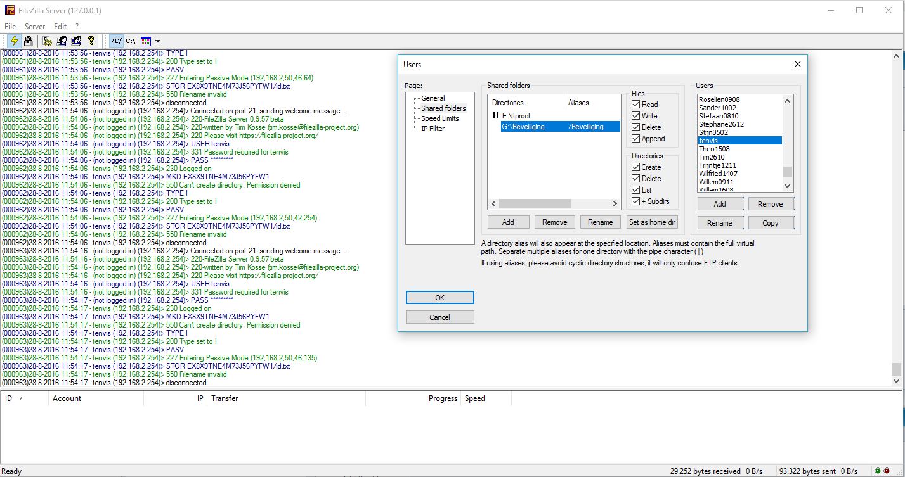Click the H home marker beside E:\ftproot

(496, 116)
